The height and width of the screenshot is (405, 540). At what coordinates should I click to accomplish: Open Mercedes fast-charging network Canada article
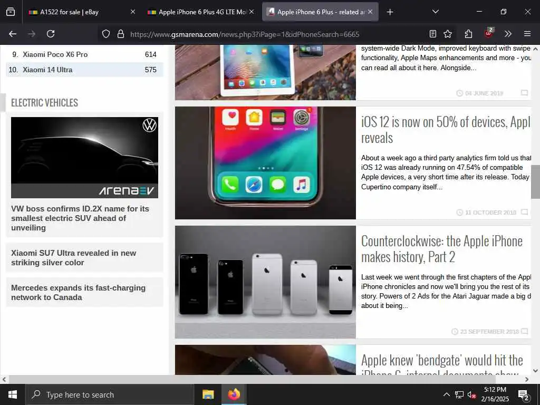coord(78,292)
